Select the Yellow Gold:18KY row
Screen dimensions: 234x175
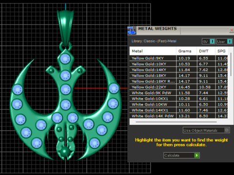(178, 75)
